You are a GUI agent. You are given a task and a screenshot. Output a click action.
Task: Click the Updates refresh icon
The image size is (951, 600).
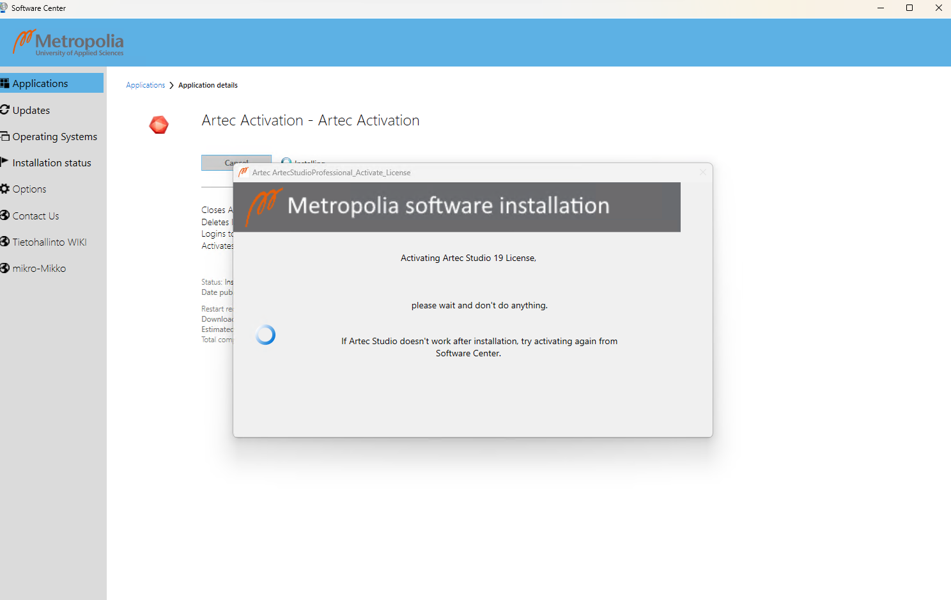4,109
